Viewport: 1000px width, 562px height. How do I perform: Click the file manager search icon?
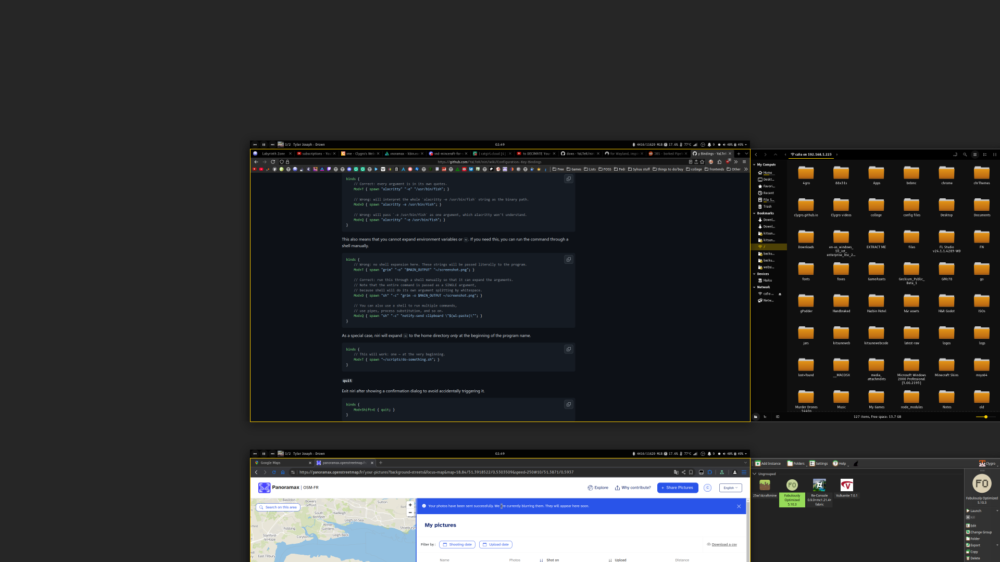click(x=965, y=155)
